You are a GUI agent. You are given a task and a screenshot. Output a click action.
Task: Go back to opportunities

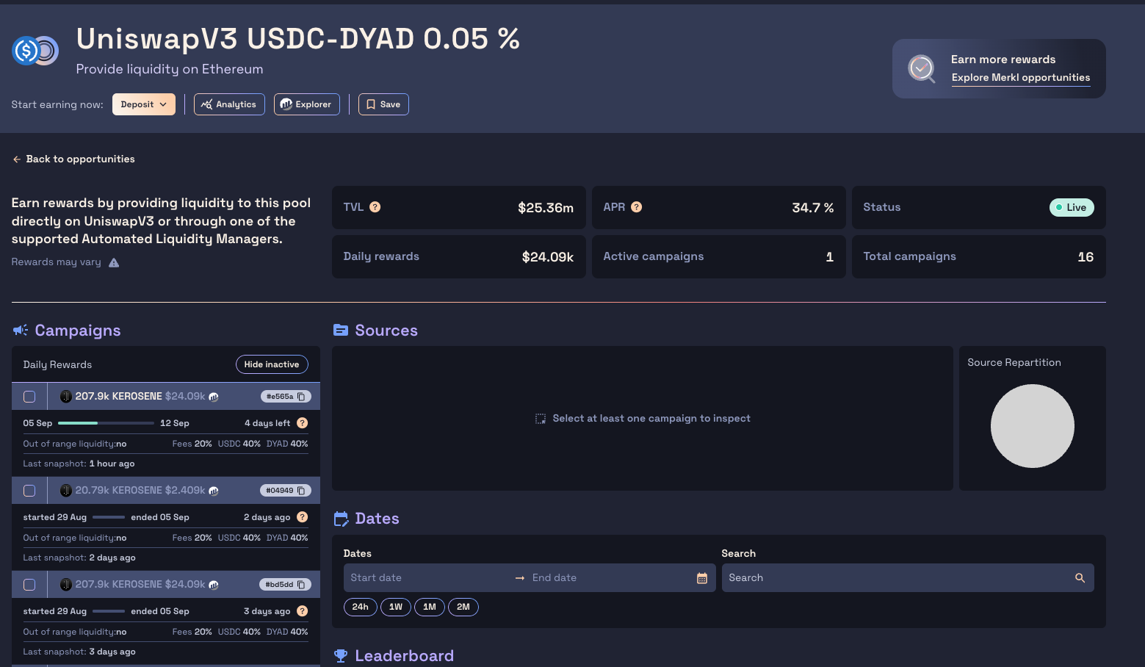point(73,159)
